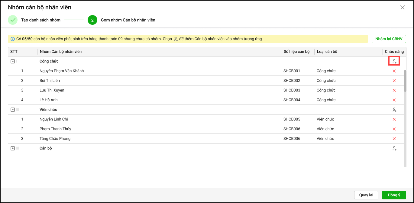The width and height of the screenshot is (414, 203).
Task: Delete Lưu Thị Xuyên row
Action: [x=394, y=90]
